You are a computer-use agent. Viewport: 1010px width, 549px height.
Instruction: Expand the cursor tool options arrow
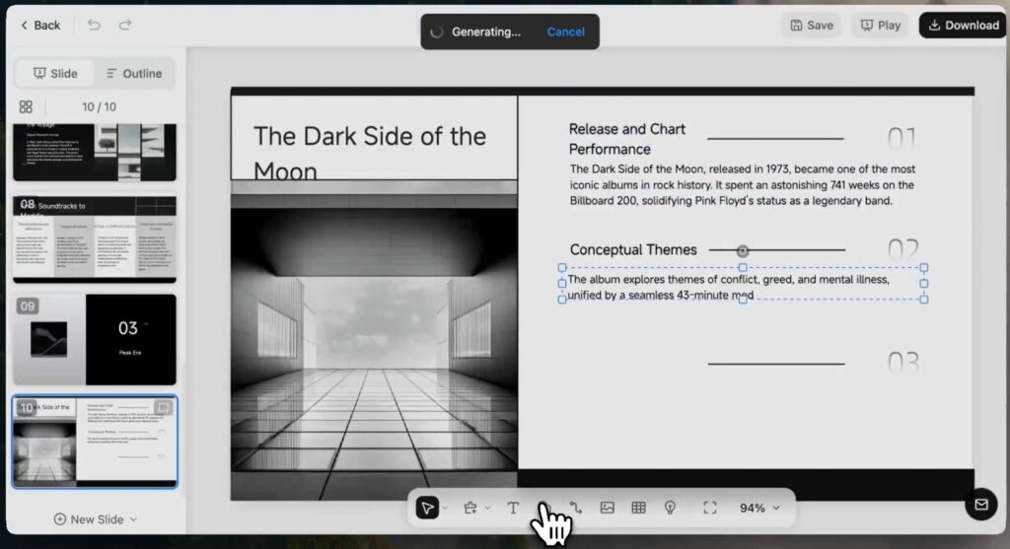(445, 508)
